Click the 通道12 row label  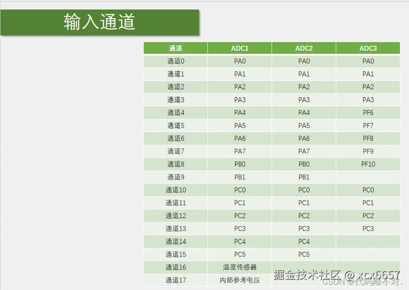point(175,216)
